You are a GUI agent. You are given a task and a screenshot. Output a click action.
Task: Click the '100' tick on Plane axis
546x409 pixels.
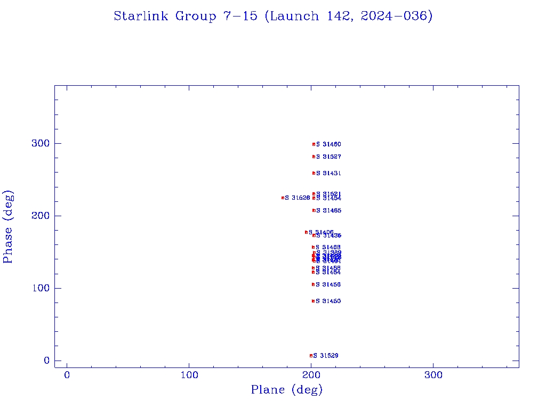189,375
